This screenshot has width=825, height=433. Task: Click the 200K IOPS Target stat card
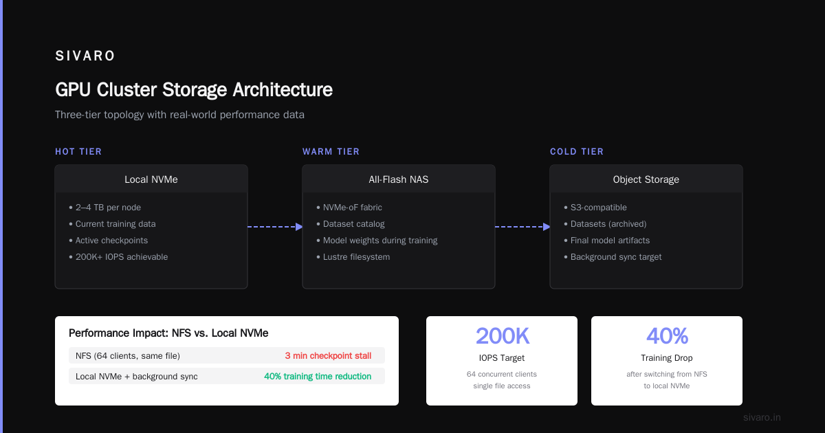502,361
